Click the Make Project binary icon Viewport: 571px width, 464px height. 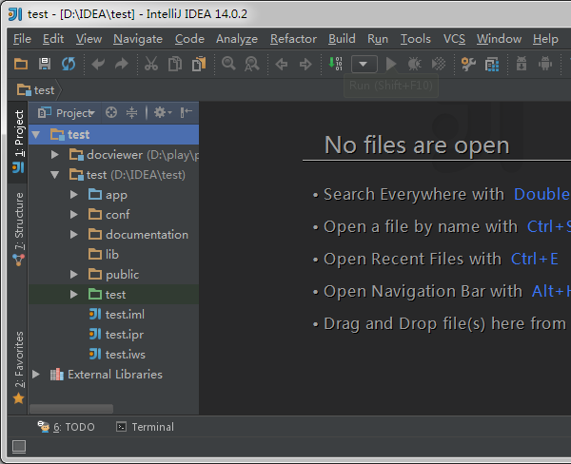point(335,64)
